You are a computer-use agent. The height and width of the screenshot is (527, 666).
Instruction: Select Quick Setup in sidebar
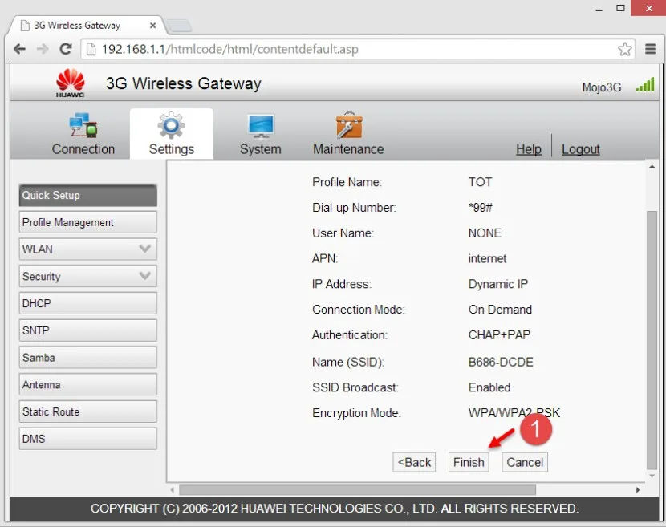tap(88, 196)
